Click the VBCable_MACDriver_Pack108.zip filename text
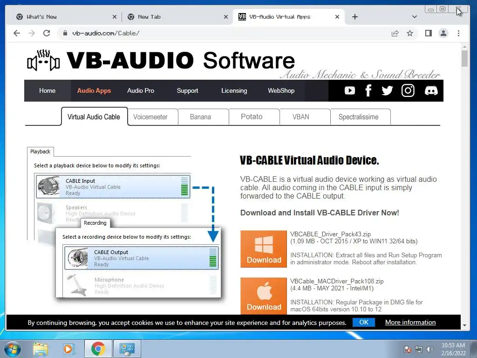 coord(337,281)
